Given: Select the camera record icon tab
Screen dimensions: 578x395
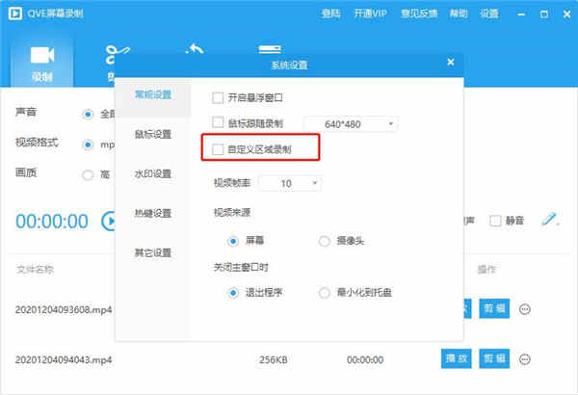Looking at the screenshot, I should click(41, 63).
